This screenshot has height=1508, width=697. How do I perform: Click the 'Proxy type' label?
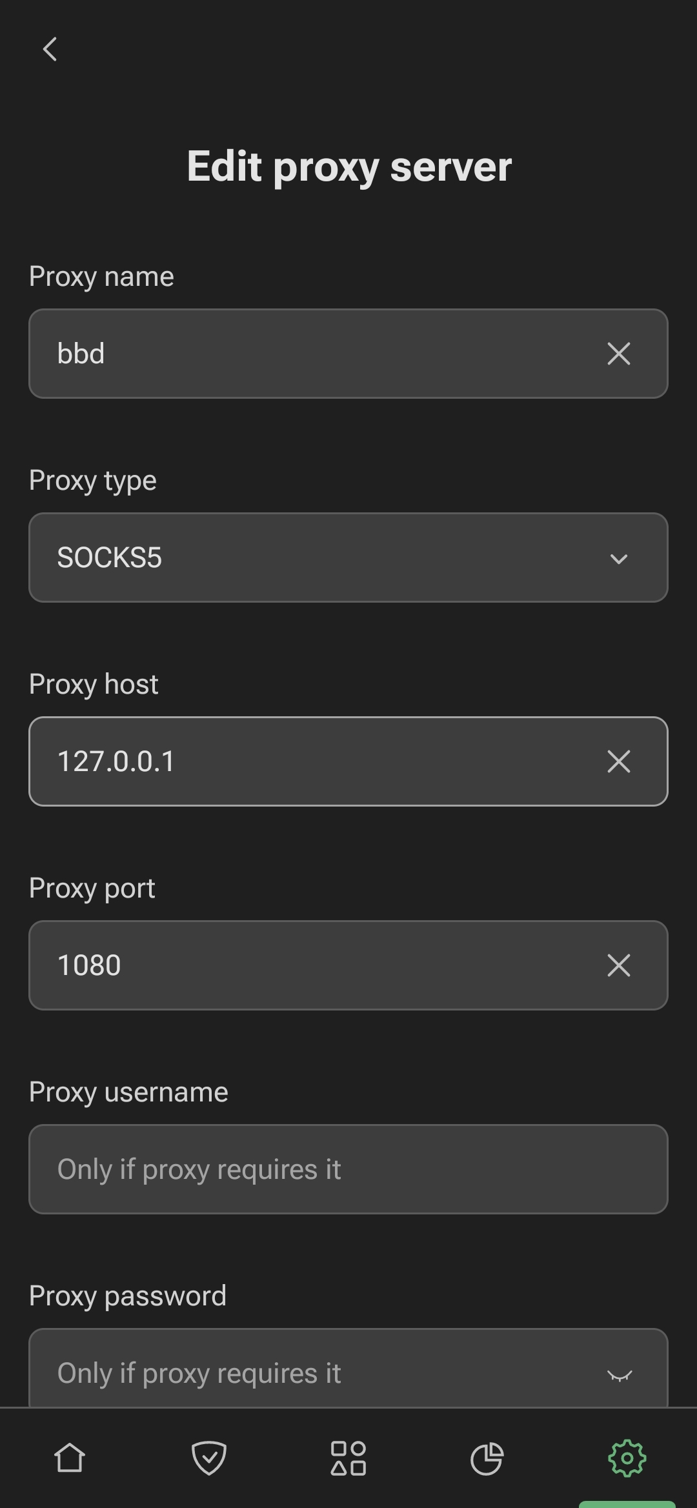tap(93, 481)
